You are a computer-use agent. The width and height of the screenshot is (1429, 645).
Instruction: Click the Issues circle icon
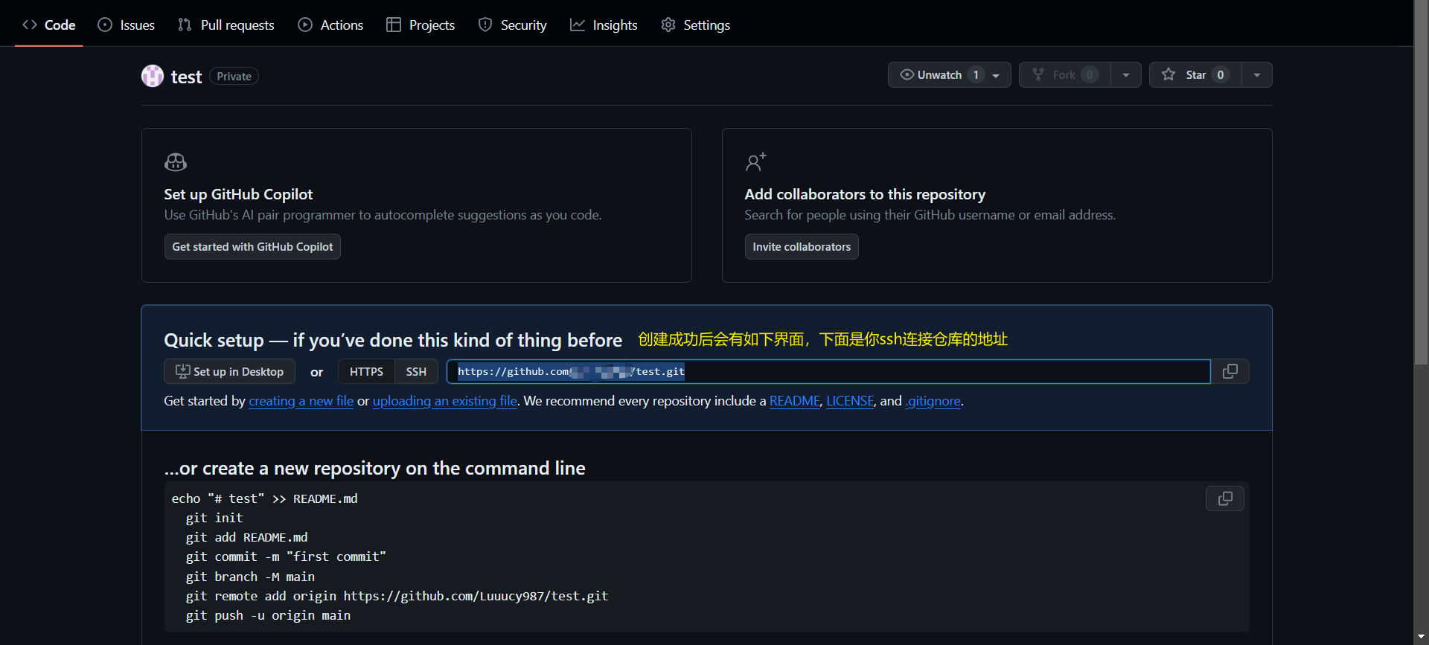(105, 25)
